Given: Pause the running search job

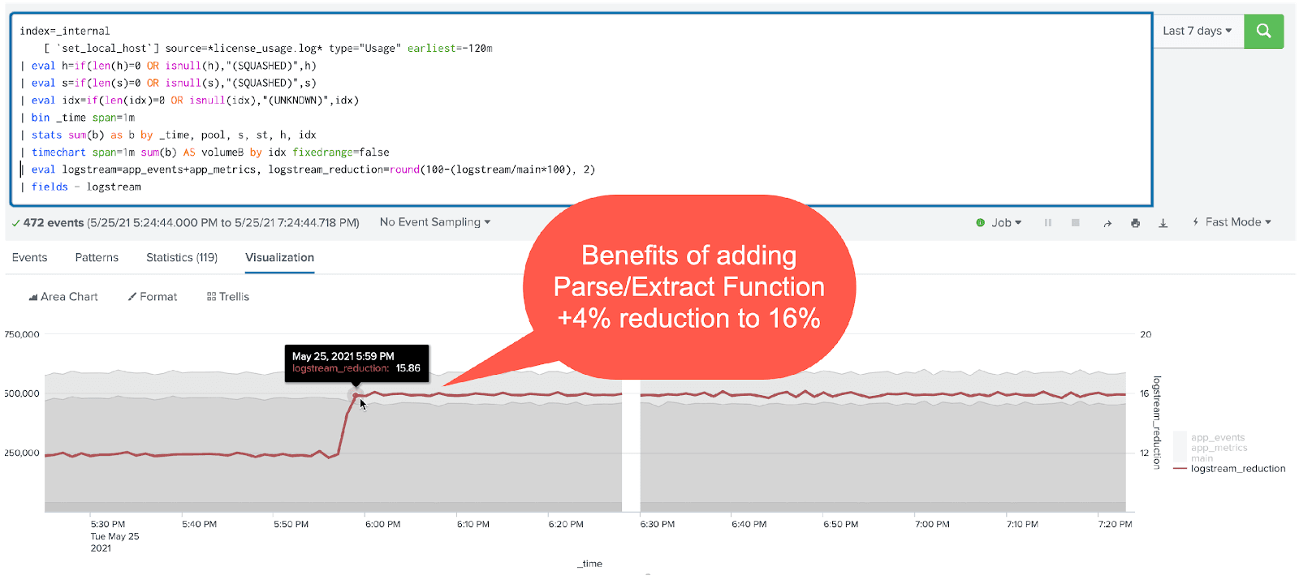Looking at the screenshot, I should coord(1048,222).
